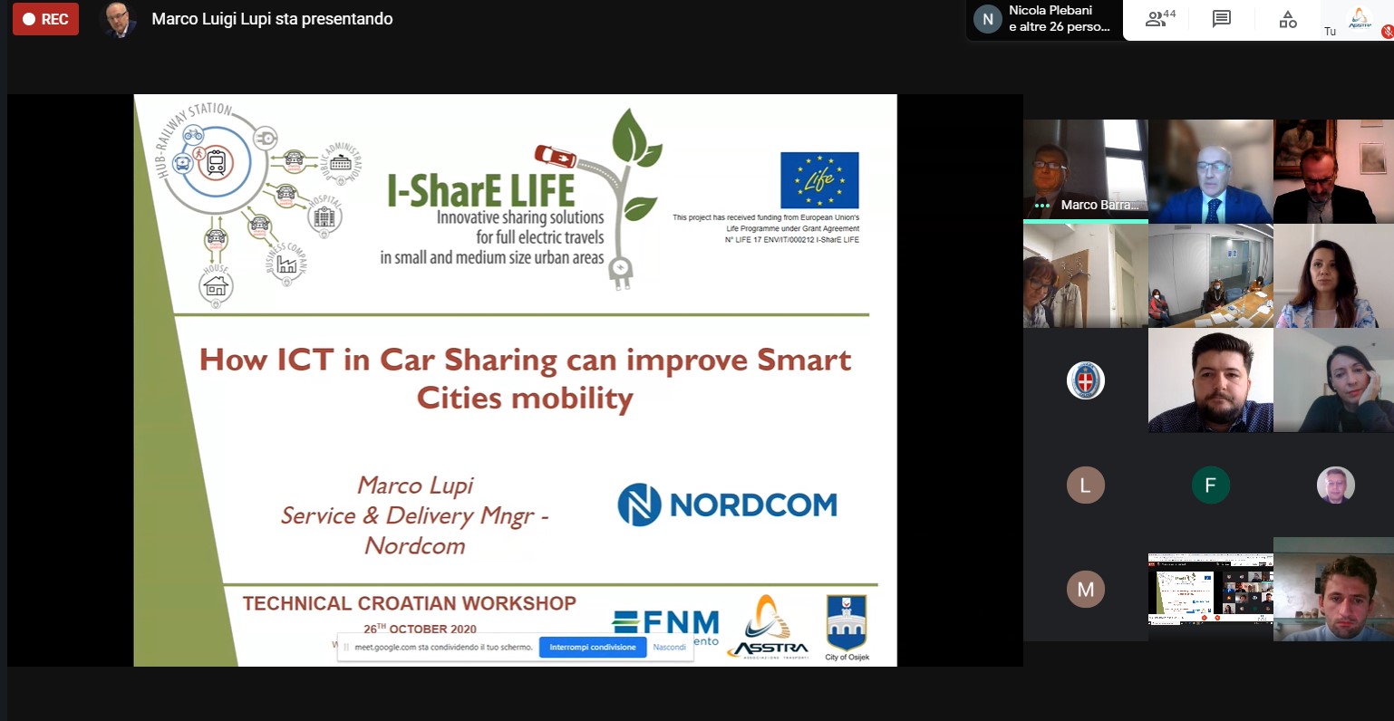Open the participants list showing 44 people
Screen dimensions: 1394x721
pos(1160,19)
